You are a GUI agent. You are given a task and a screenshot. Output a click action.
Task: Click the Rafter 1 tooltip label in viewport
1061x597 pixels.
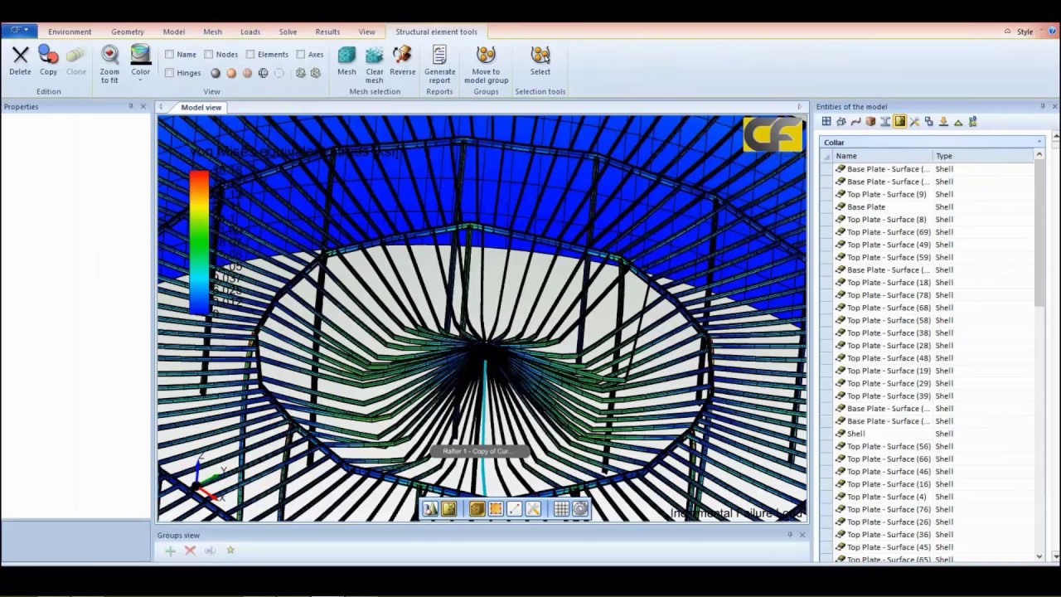click(478, 451)
